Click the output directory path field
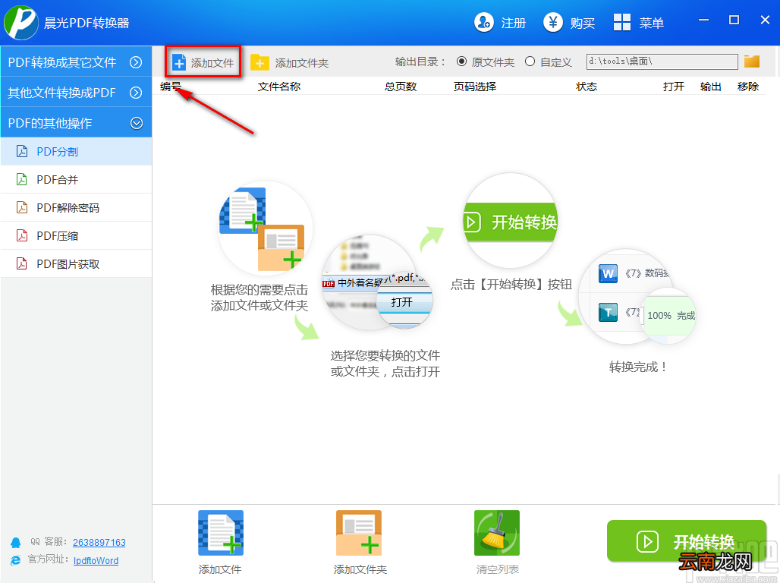The image size is (780, 583). pos(662,61)
